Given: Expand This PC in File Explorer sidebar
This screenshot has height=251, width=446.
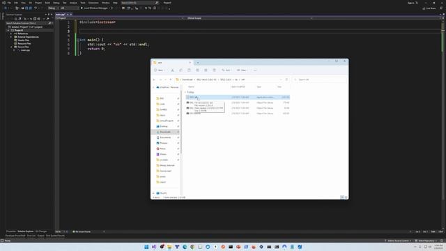Looking at the screenshot, I should point(153,193).
